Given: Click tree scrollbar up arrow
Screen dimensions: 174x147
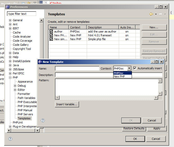Looking at the screenshot, I should [x=41, y=20].
